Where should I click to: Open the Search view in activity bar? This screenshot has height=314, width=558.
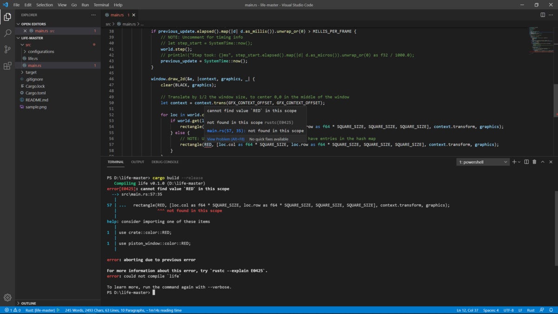click(7, 33)
